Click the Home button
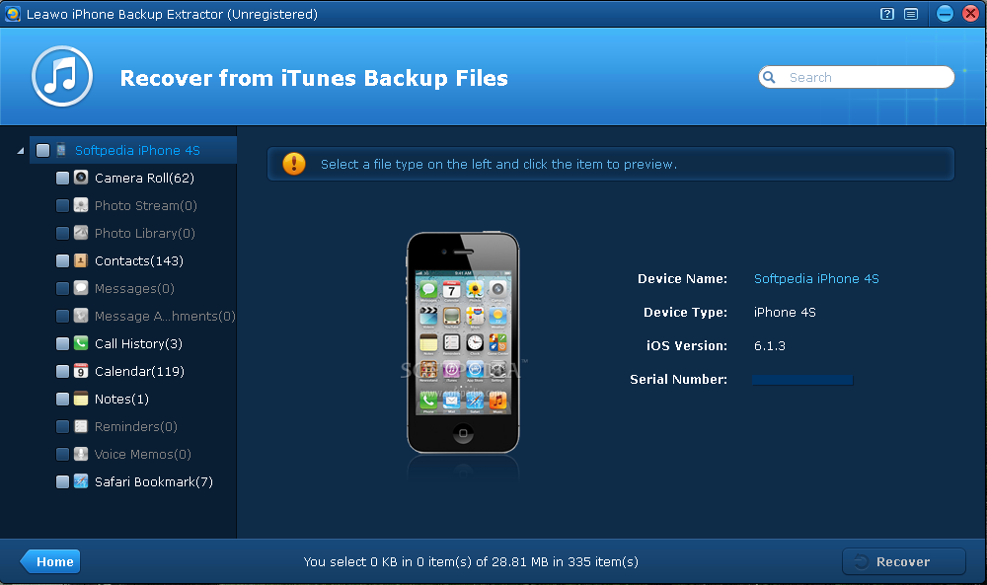987x585 pixels. click(50, 561)
